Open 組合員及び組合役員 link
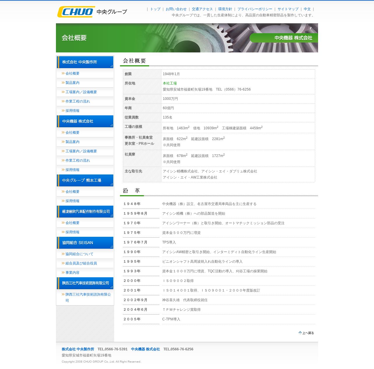 tap(81, 263)
